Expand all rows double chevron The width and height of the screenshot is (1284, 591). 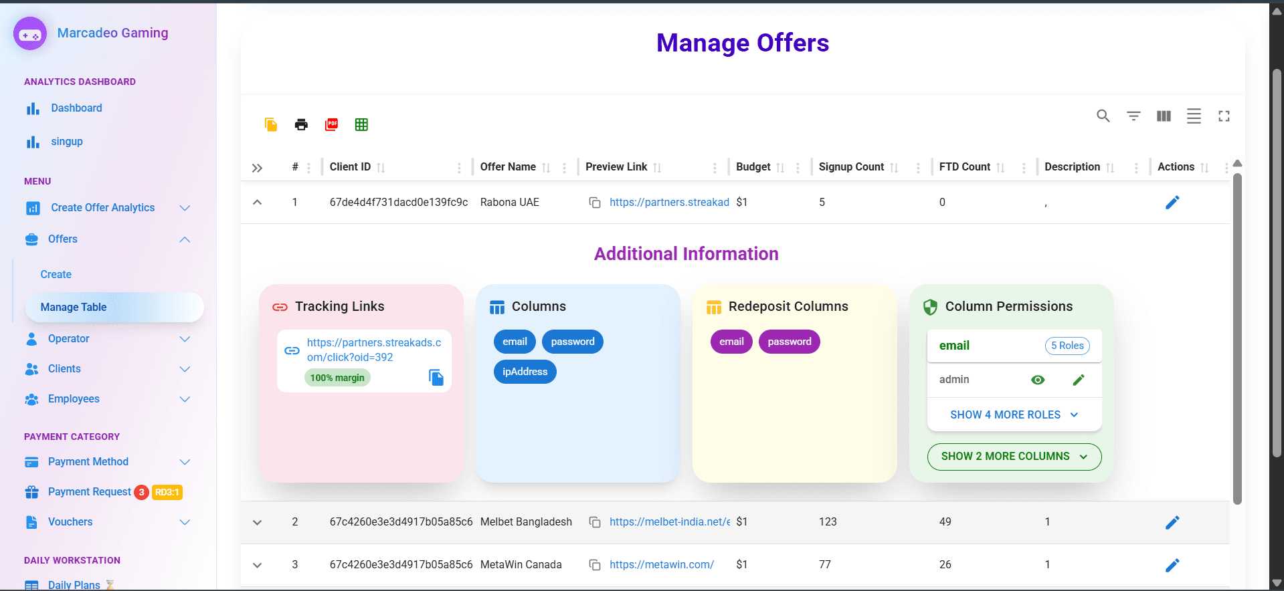(257, 168)
